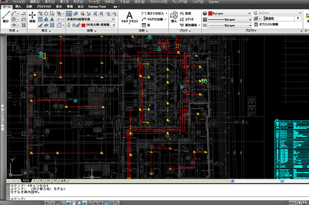Click the red current layer color swatch
Screen dimensions: 309x205
(x=84, y=24)
